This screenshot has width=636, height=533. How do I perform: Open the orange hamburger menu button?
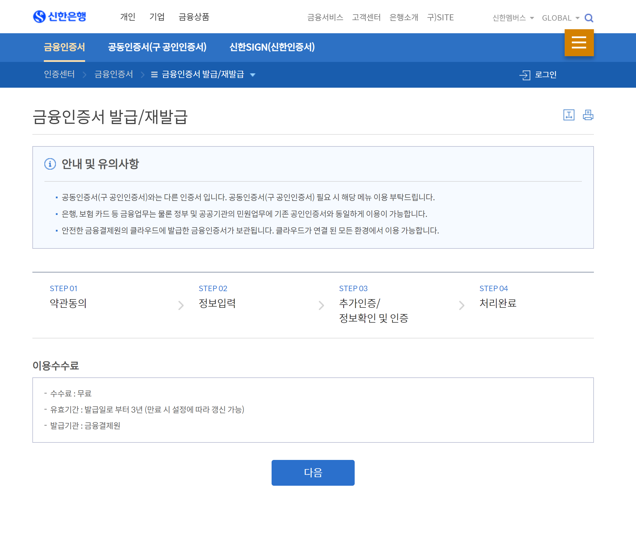click(x=579, y=43)
